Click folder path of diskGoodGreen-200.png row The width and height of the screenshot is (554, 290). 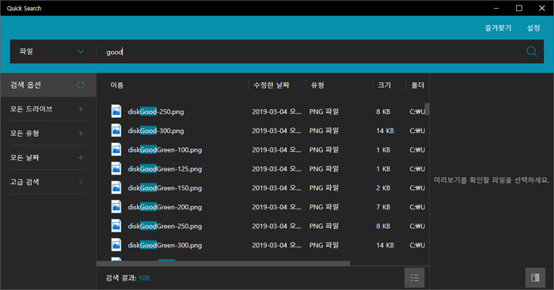[417, 207]
